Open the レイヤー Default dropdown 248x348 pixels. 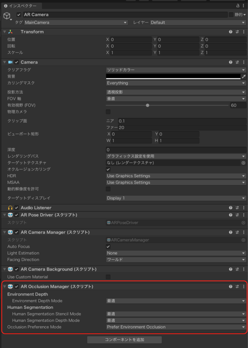pos(198,23)
